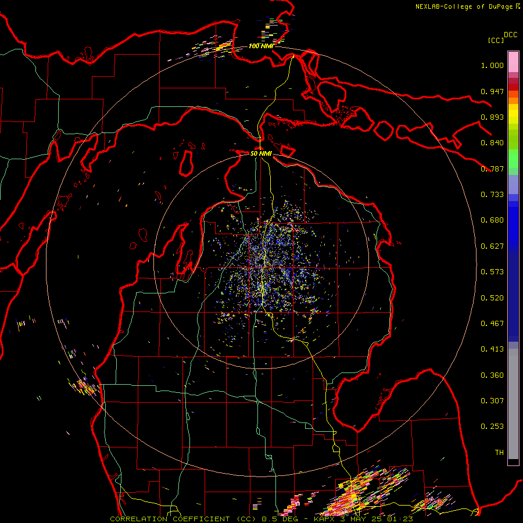Click the 0.573 value on the scale
This screenshot has width=523, height=523.
(x=492, y=272)
